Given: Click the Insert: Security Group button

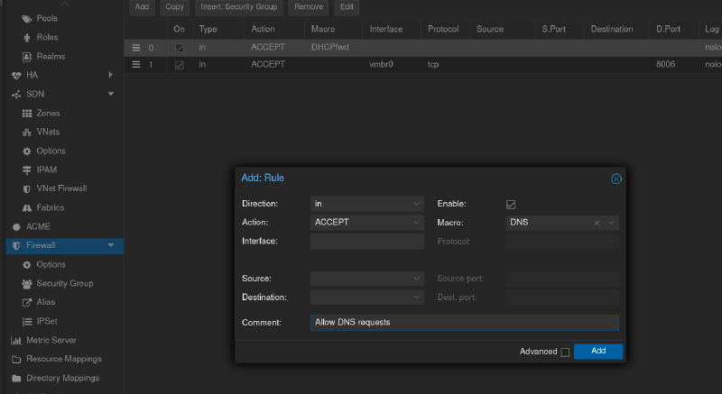Looking at the screenshot, I should 239,7.
